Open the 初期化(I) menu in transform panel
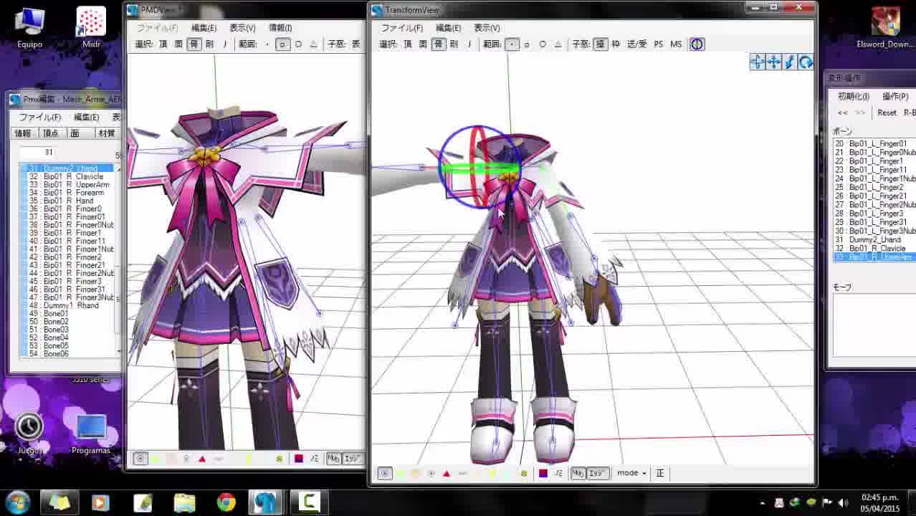The width and height of the screenshot is (916, 516). 854,96
